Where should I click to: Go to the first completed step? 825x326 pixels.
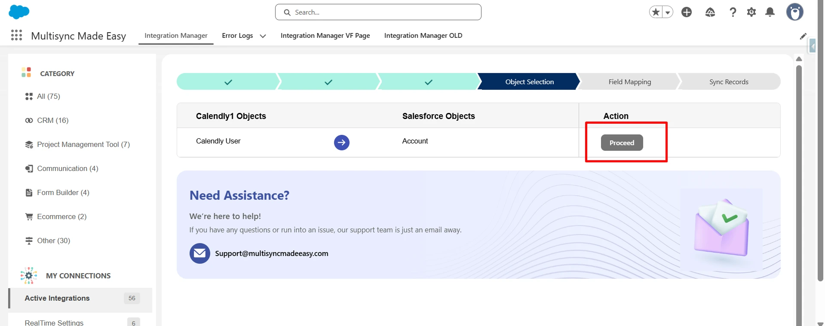pos(228,82)
